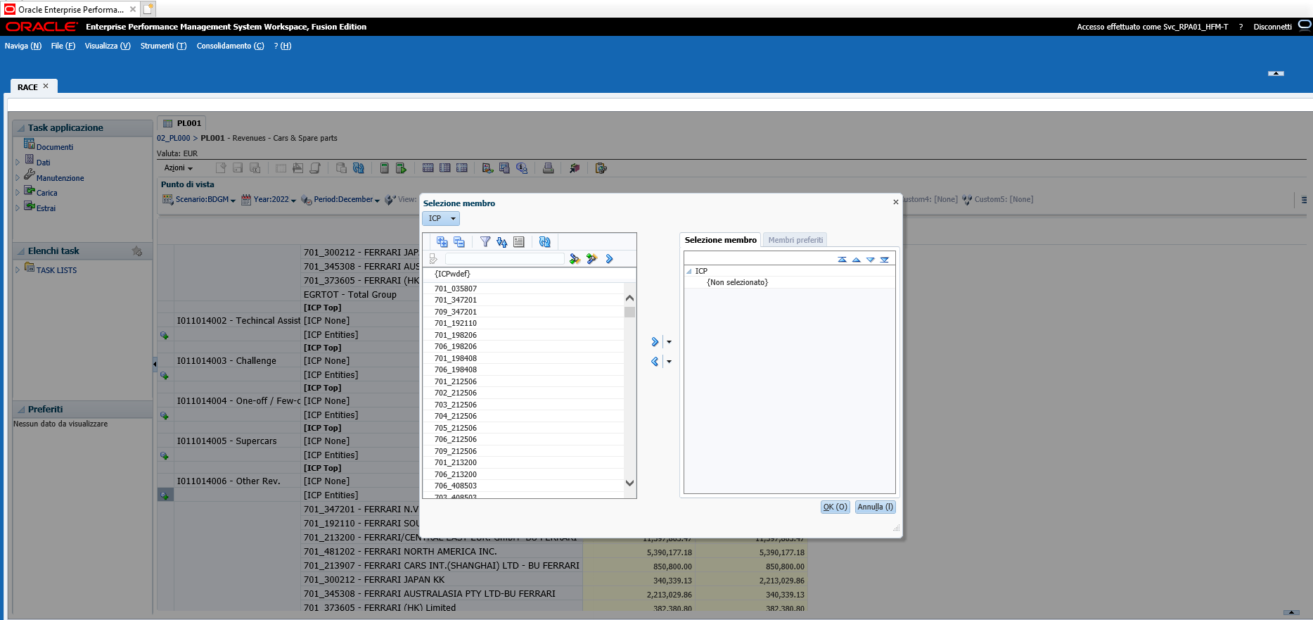This screenshot has width=1313, height=620.
Task: Move selected member to bottom
Action: click(x=885, y=260)
